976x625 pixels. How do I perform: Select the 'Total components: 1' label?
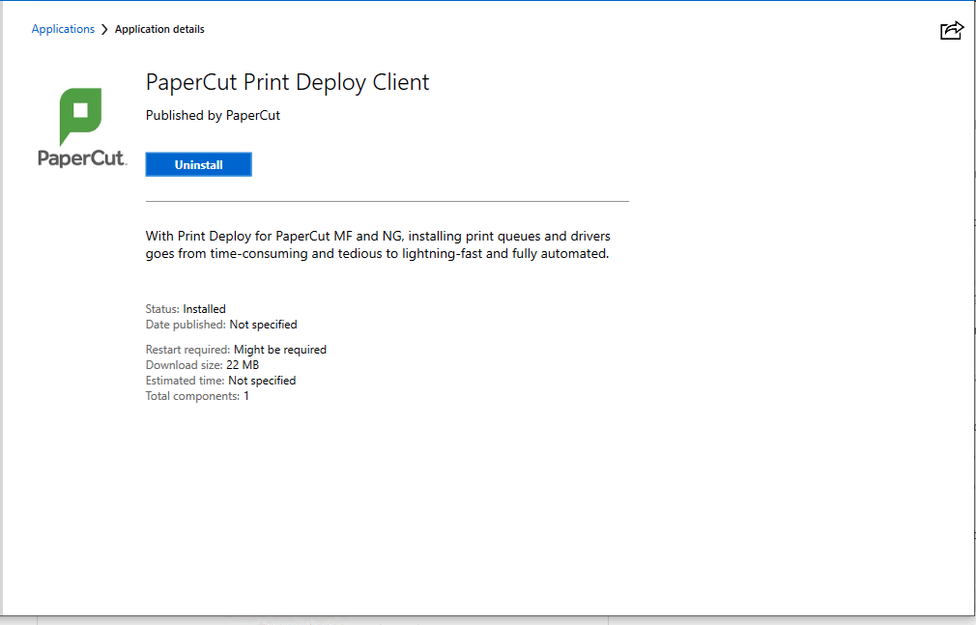point(196,395)
